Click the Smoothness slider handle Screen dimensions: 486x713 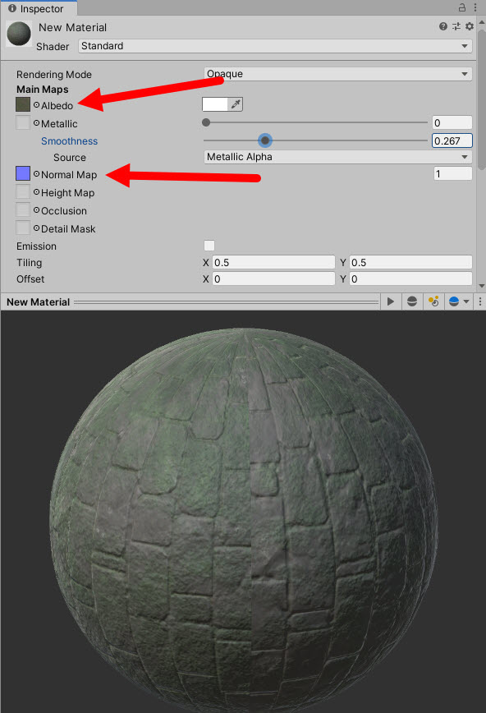click(x=265, y=140)
